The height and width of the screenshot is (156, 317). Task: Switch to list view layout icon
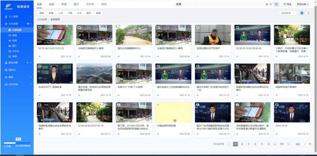click(308, 13)
